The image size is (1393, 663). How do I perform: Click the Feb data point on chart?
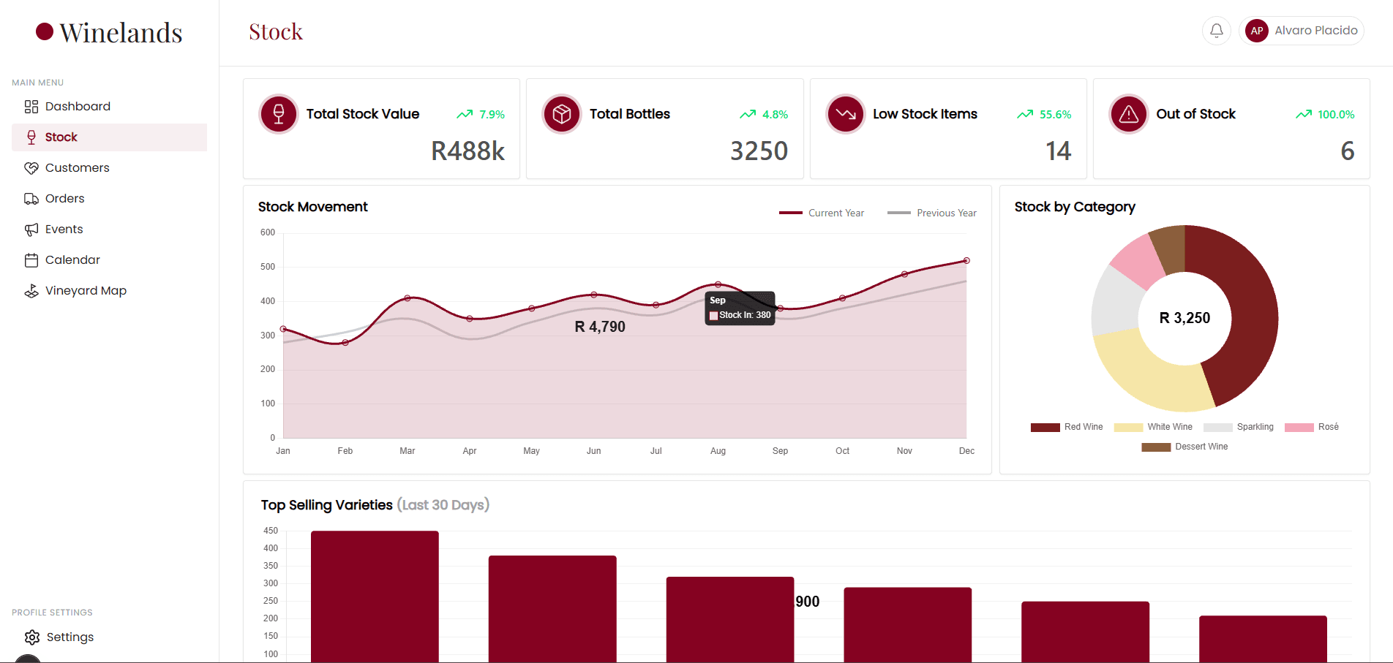(345, 343)
